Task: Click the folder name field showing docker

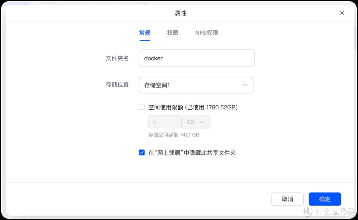Action: [197, 58]
